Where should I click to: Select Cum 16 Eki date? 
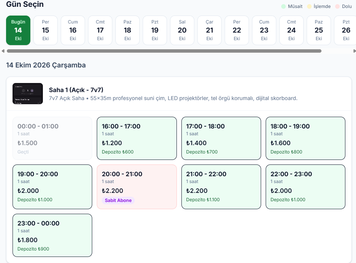[x=73, y=30]
